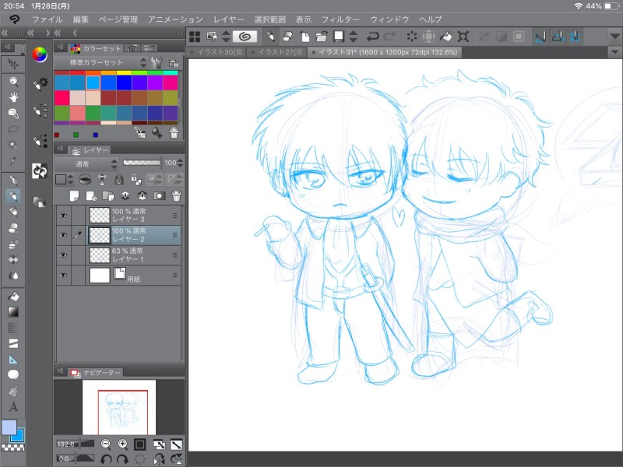Open the color wheel panel
Viewport: 623px width, 467px height.
[x=40, y=54]
